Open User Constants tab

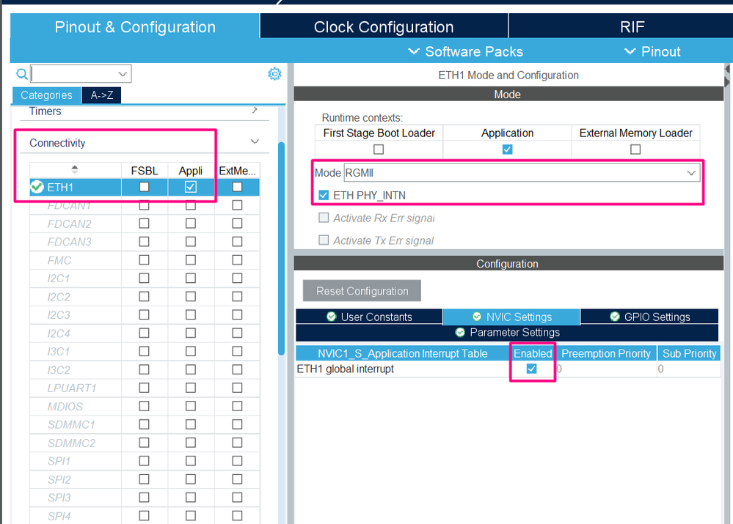[369, 317]
